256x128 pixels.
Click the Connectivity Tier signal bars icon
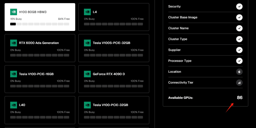point(239,83)
